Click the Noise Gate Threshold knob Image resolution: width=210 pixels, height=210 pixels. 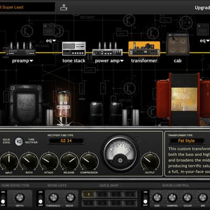pyautogui.click(x=54, y=197)
